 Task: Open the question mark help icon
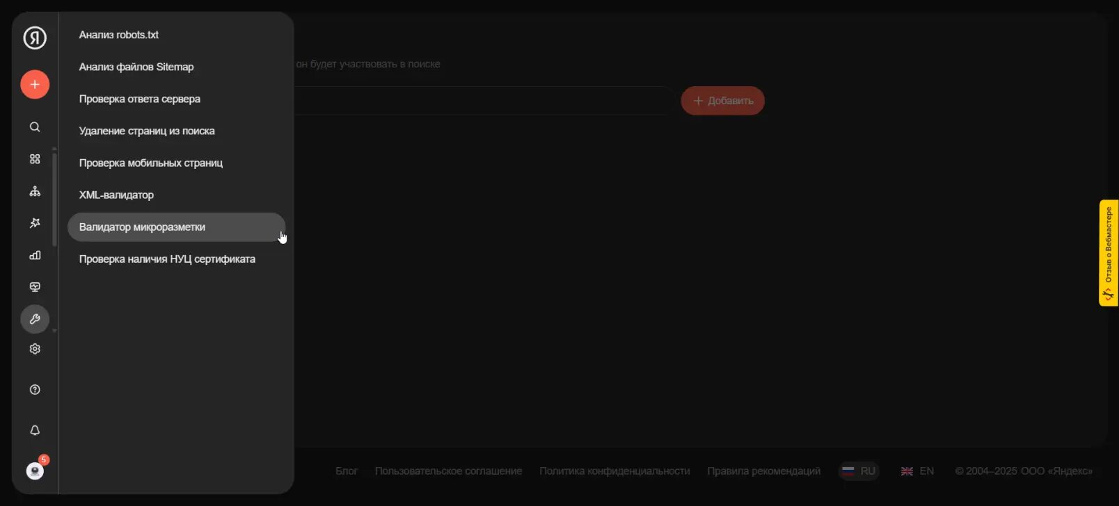[35, 390]
